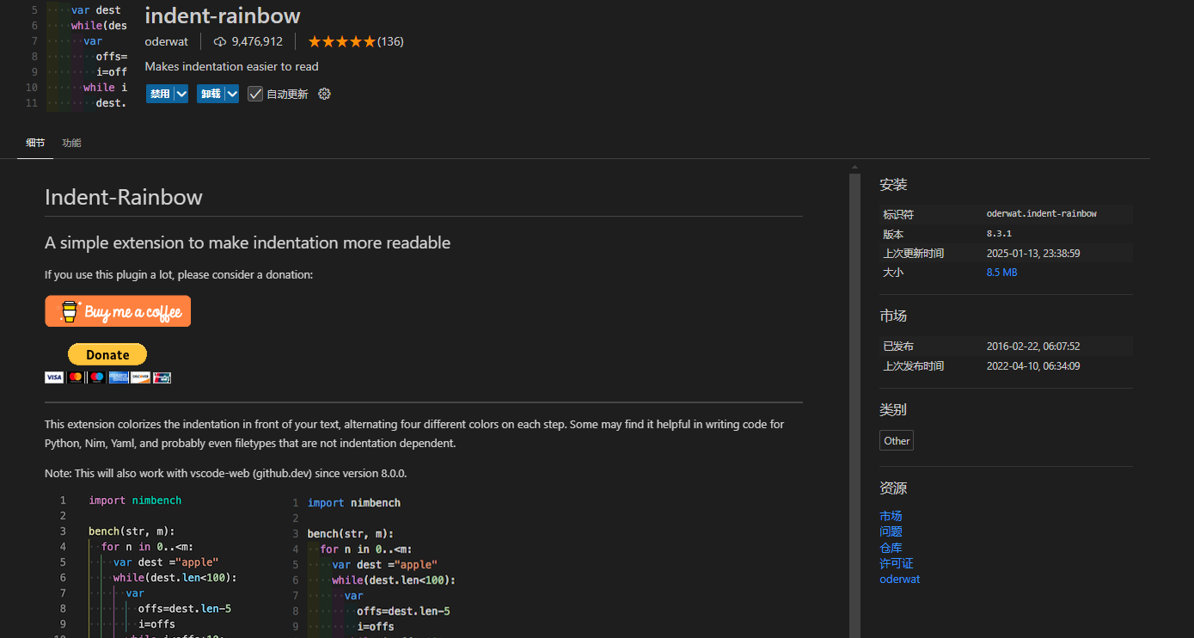Click the PayPal Donate button
Viewport: 1194px width, 638px height.
click(107, 354)
